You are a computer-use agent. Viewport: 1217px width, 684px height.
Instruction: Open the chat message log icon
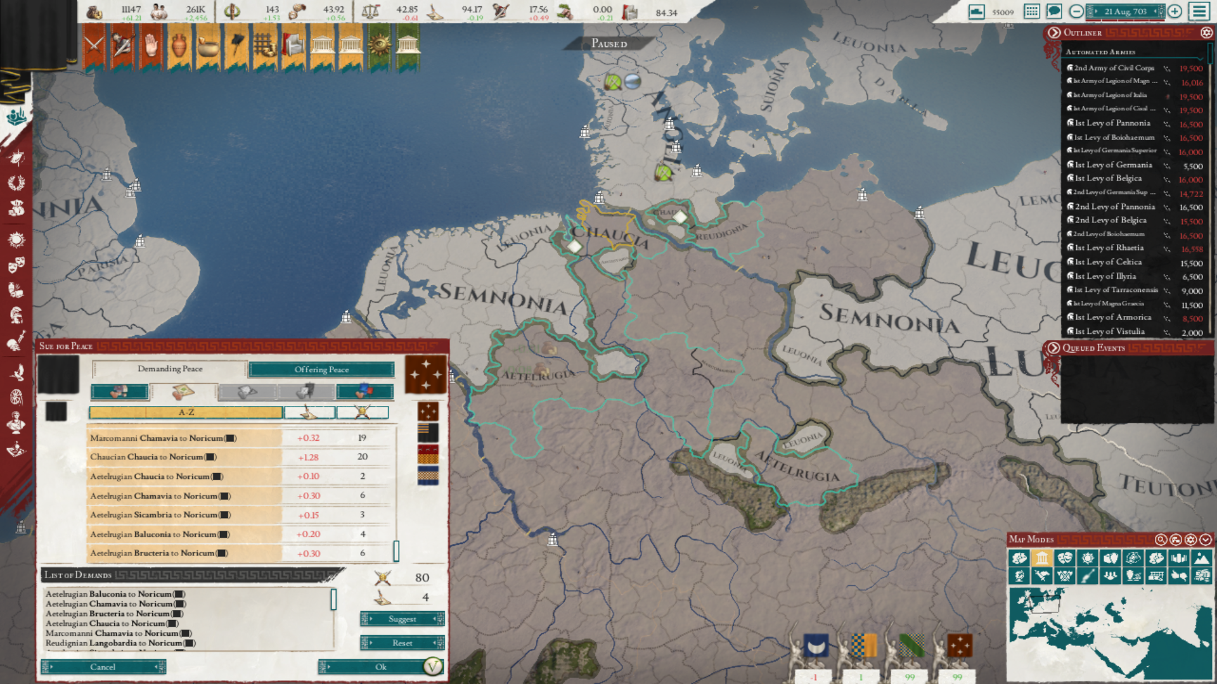1053,11
